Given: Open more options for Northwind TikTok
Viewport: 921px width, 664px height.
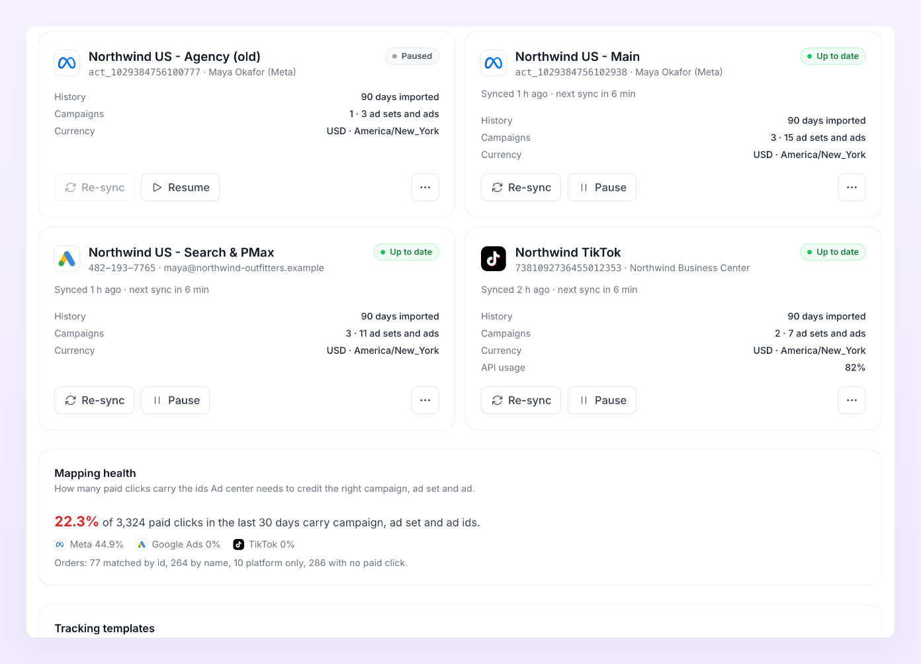Looking at the screenshot, I should (852, 400).
